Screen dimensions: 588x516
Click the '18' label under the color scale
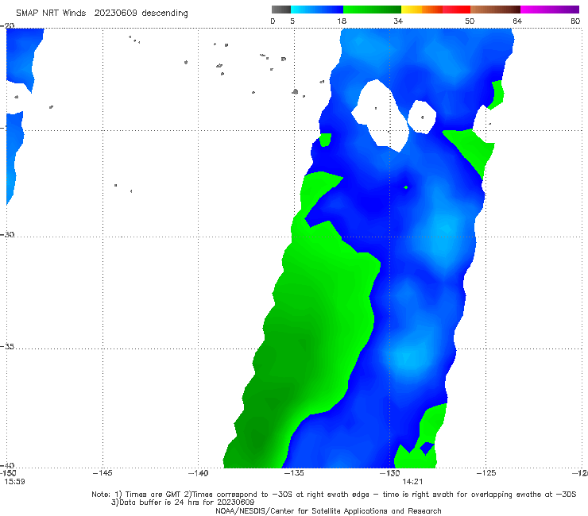(x=342, y=21)
